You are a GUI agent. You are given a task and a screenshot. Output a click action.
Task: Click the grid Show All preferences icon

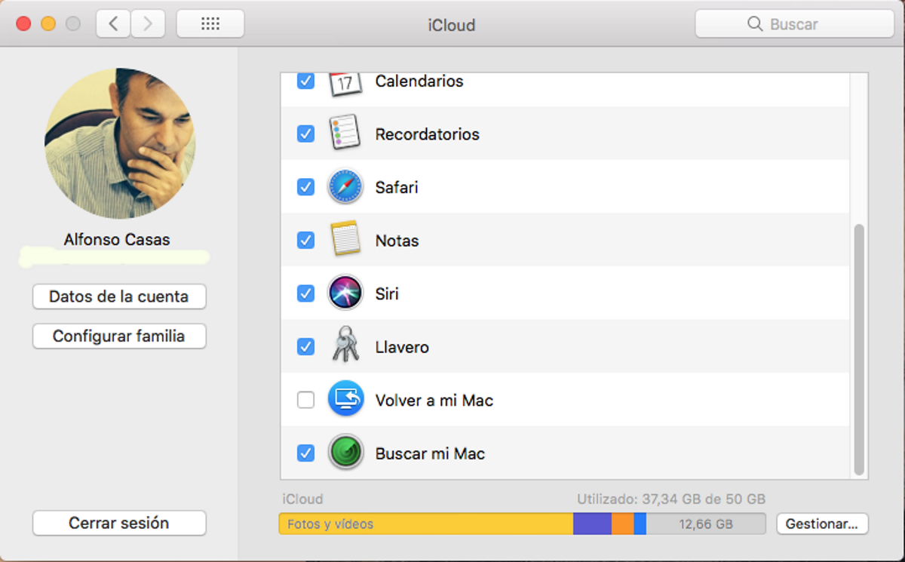pyautogui.click(x=210, y=24)
